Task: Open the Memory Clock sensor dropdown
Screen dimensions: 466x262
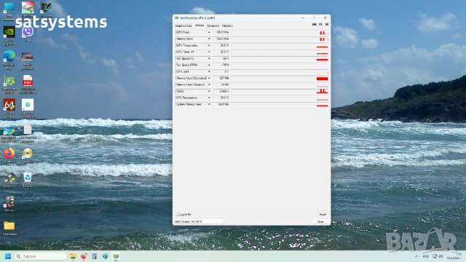Action: (209, 39)
